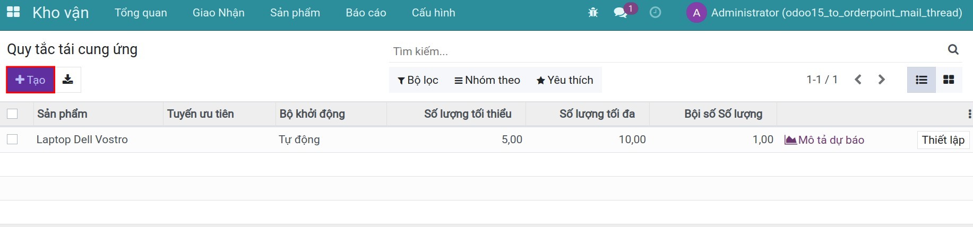973x227 pixels.
Task: Open the Sản phẩm menu
Action: point(295,13)
